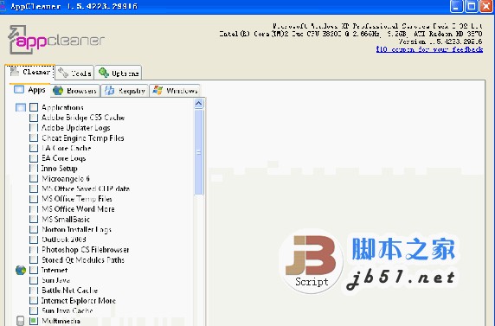
Task: Click the Adobe Bridge CS5 Cache label
Action: 83,118
